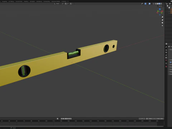Open the Transform Pivot Point menu

tap(63, 4)
